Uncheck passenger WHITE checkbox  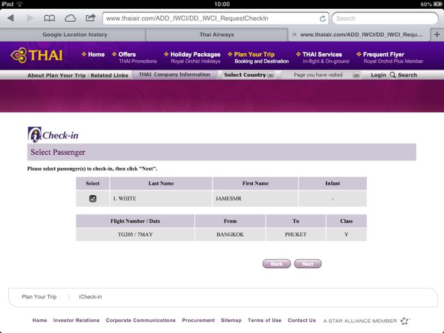93,199
